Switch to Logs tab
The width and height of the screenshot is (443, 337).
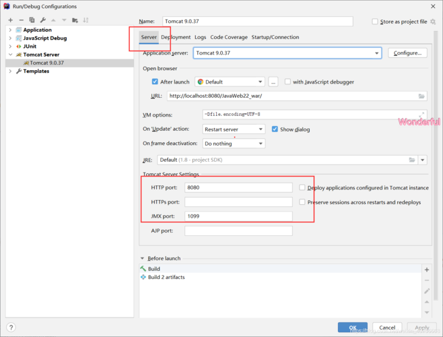(x=201, y=37)
